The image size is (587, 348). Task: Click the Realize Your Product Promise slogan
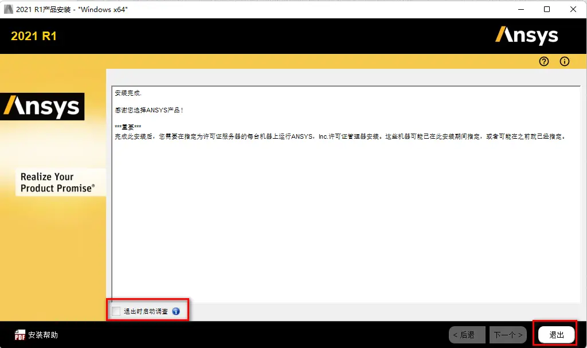tap(58, 182)
